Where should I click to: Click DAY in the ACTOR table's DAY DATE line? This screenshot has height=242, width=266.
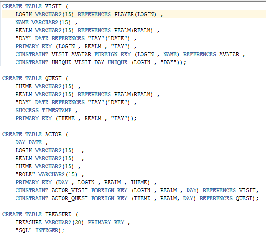20,142
